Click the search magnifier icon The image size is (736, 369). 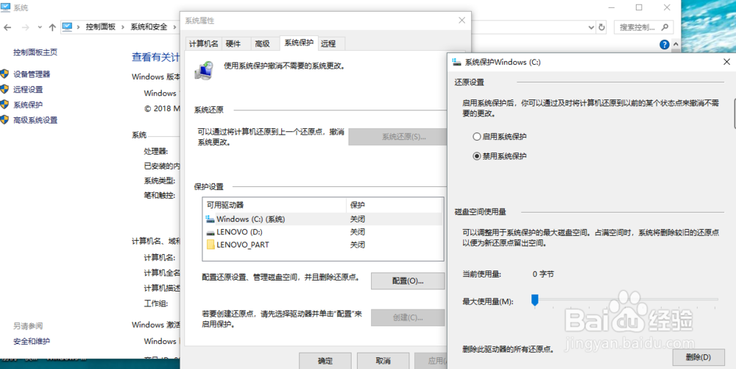[665, 27]
